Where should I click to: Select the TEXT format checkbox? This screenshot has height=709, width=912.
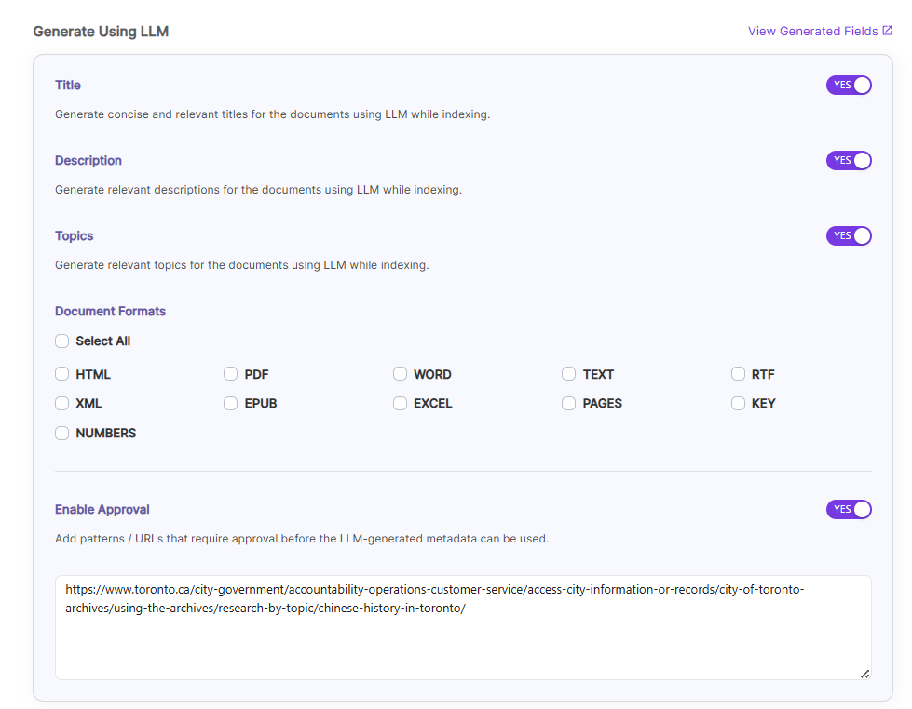569,374
